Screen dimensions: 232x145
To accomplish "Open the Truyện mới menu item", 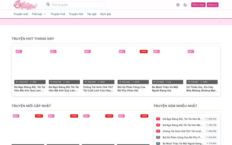I will [x=21, y=14].
